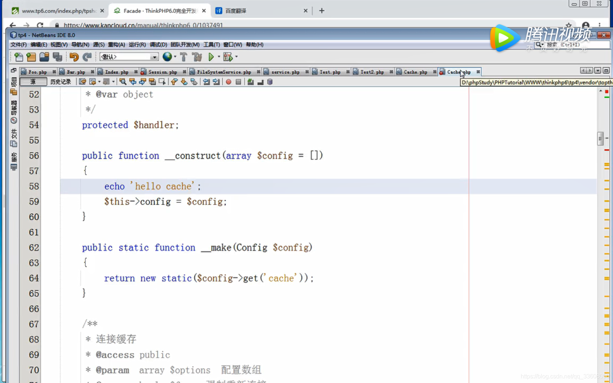The width and height of the screenshot is (613, 383).
Task: Open the 重构(A) menu
Action: point(116,45)
